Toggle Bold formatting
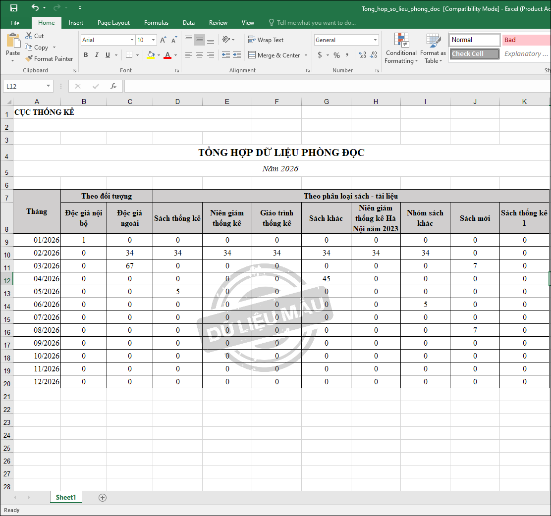 click(x=86, y=55)
